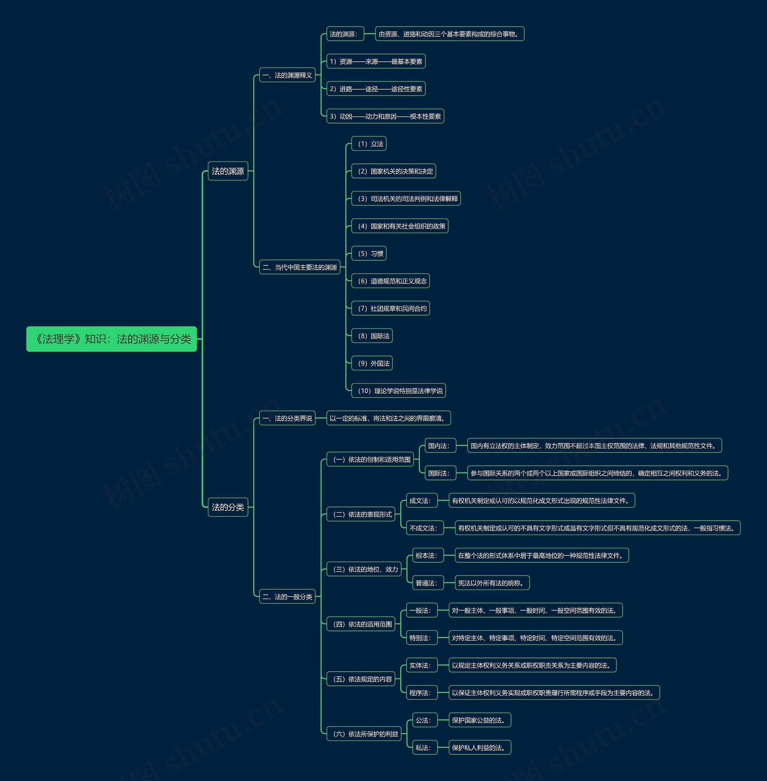
Task: Select the root node 《法理学》知识:法的渊源与分类
Action: coord(111,339)
